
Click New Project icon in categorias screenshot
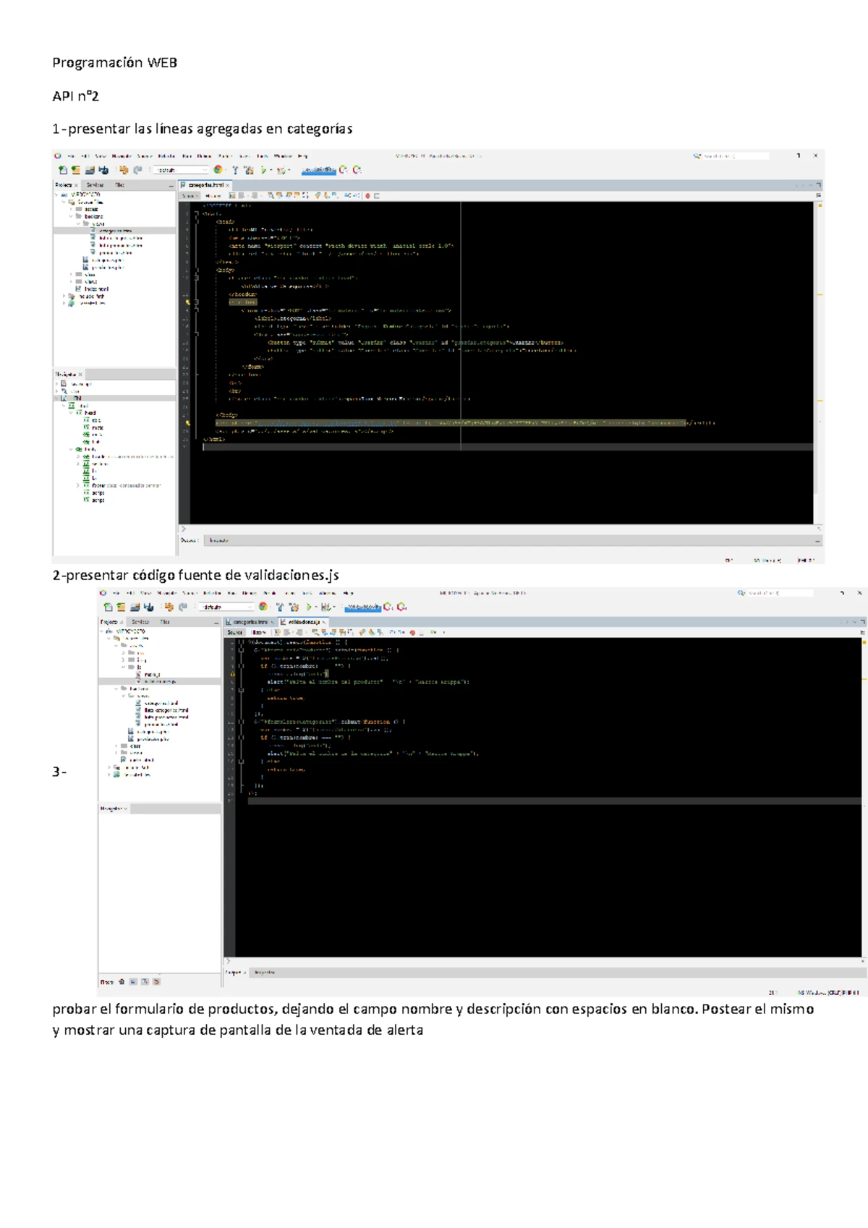[x=76, y=170]
